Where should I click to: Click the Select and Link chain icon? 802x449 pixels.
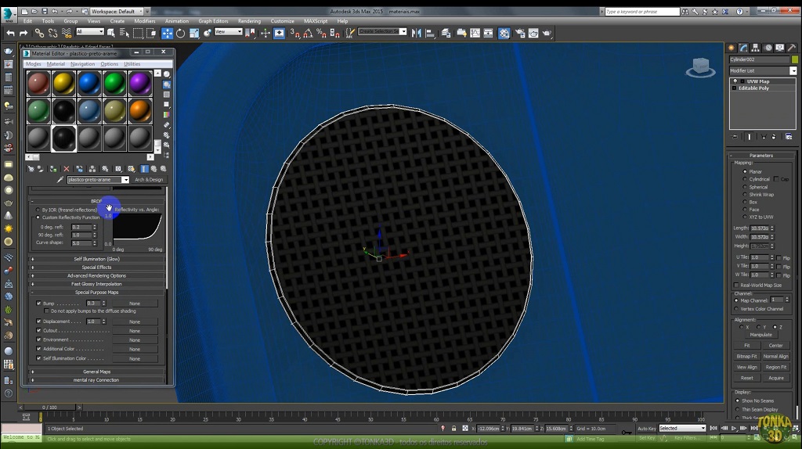click(38, 33)
